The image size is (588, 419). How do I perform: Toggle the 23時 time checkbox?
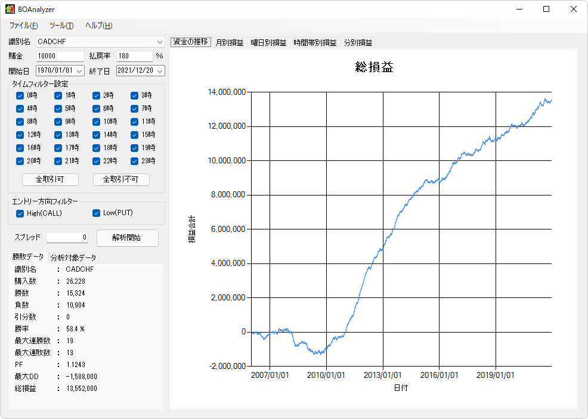[x=135, y=161]
